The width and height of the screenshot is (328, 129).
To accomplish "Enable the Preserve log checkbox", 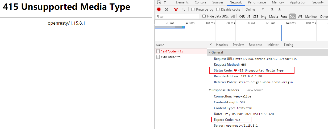I will (x=193, y=10).
